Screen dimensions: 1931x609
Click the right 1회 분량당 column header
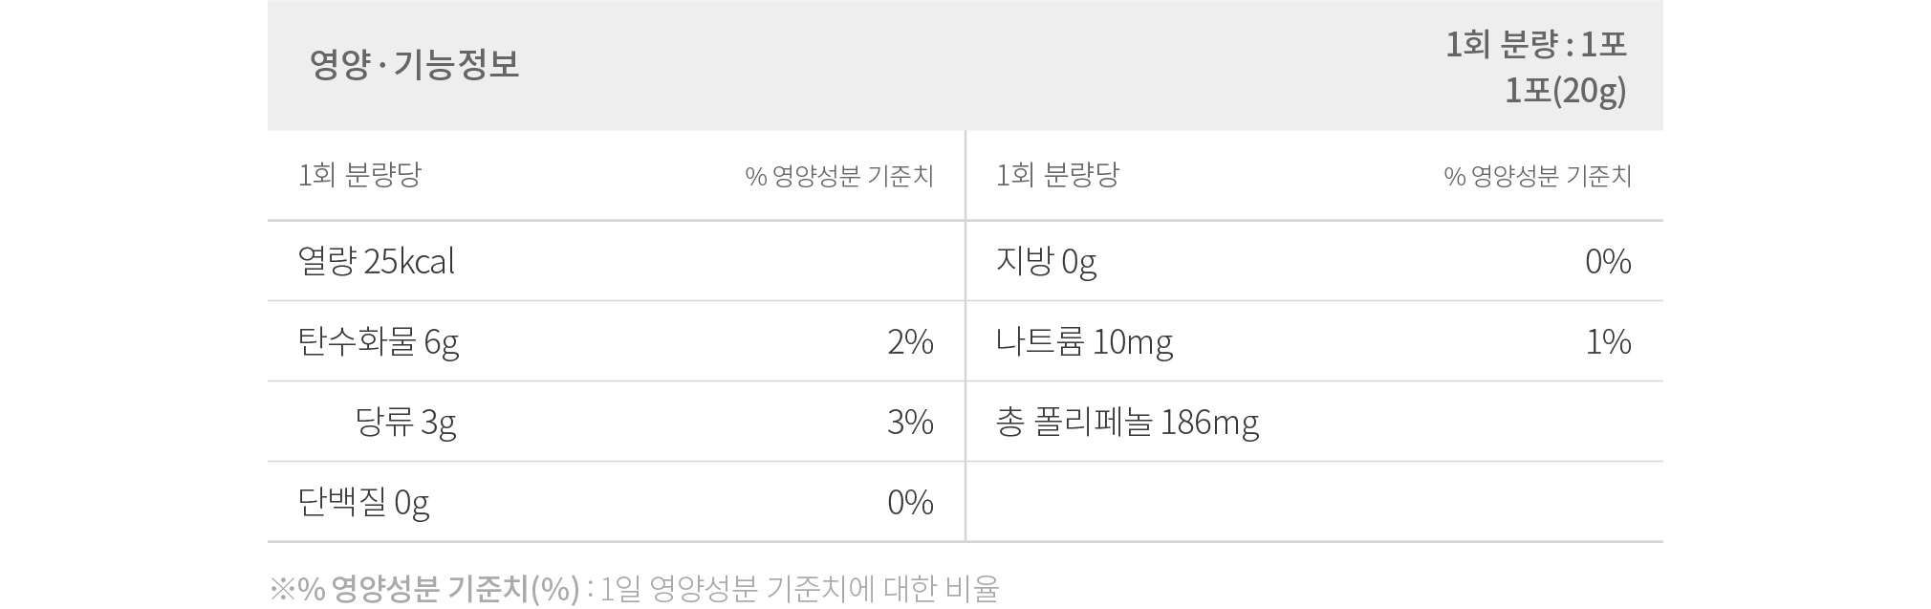tap(1057, 175)
